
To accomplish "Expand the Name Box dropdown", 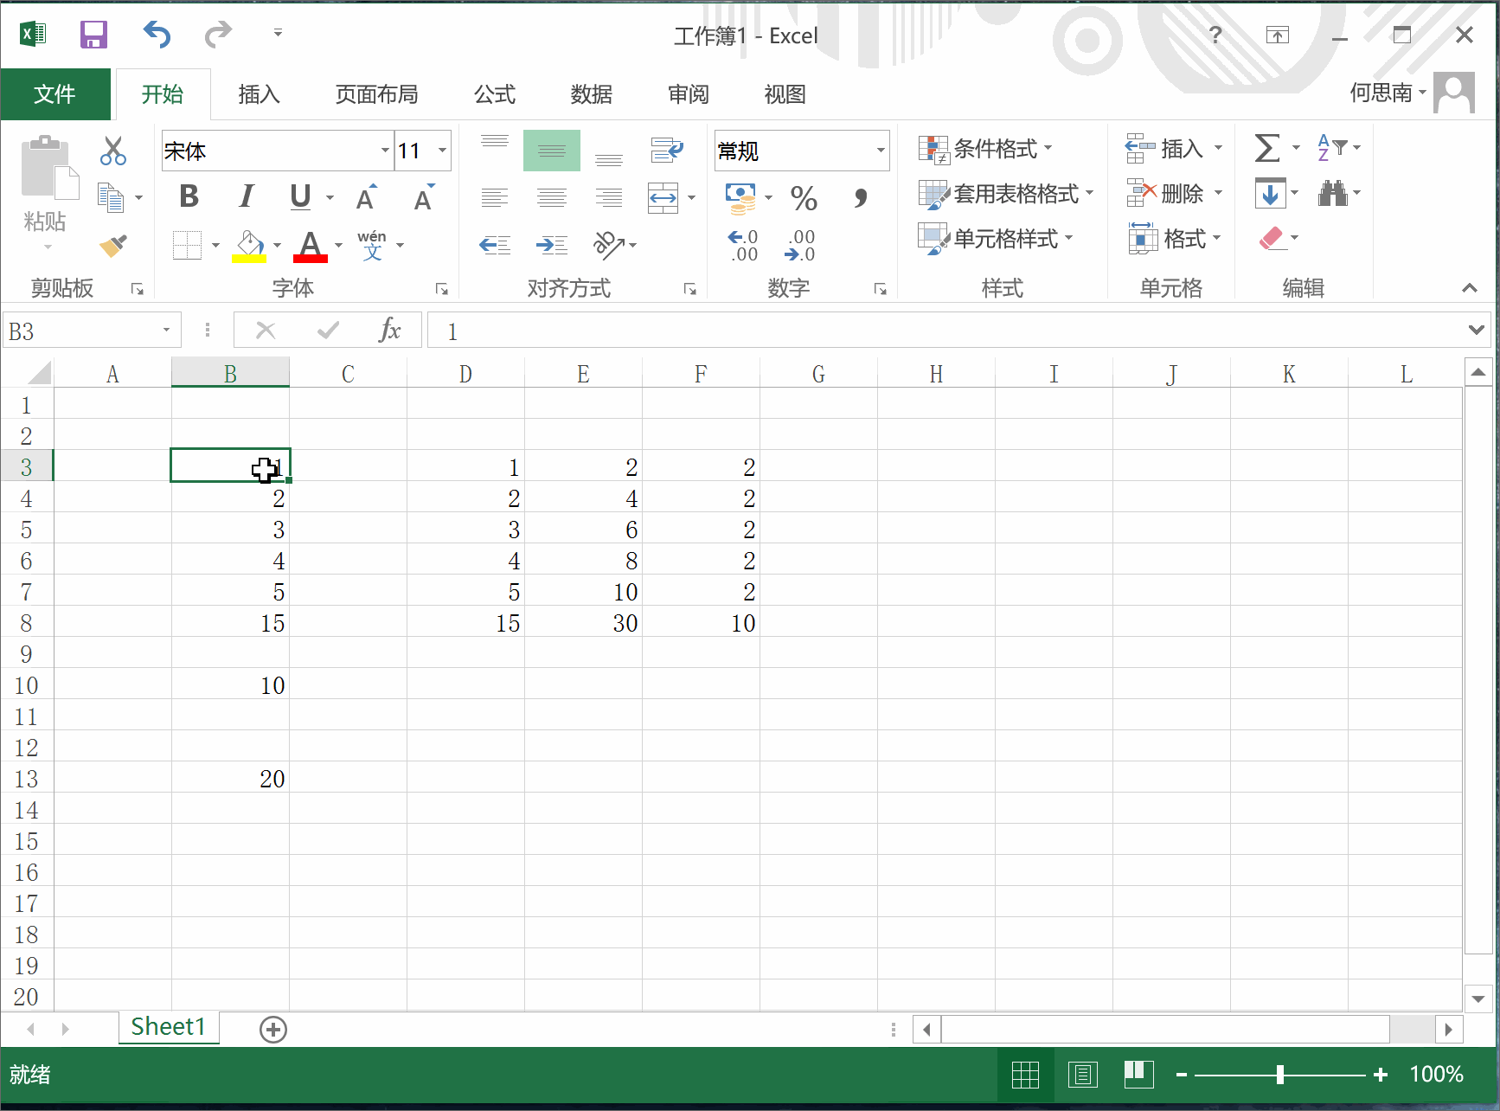I will [x=166, y=331].
